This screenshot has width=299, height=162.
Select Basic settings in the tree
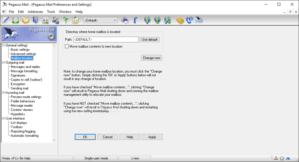pyautogui.click(x=20, y=50)
